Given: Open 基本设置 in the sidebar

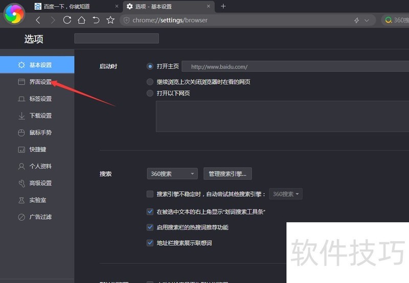Looking at the screenshot, I should 37,65.
